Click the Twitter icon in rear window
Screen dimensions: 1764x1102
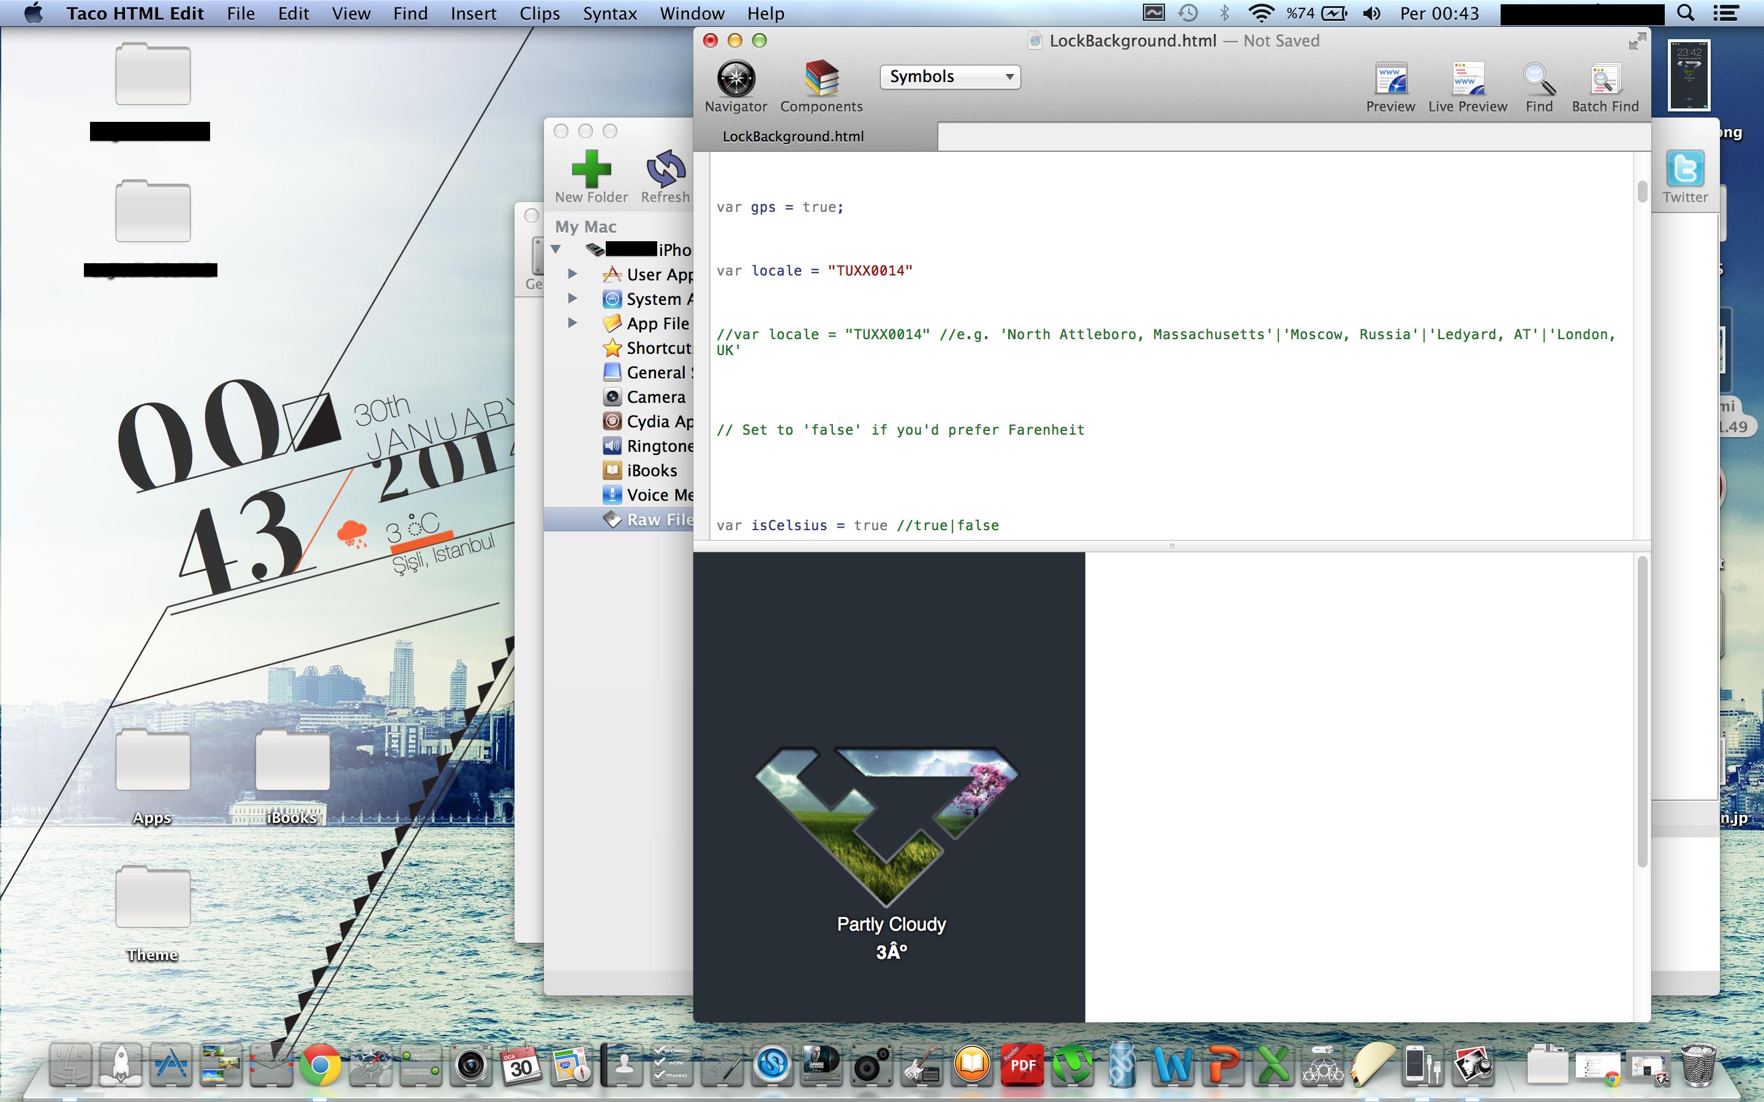point(1685,176)
